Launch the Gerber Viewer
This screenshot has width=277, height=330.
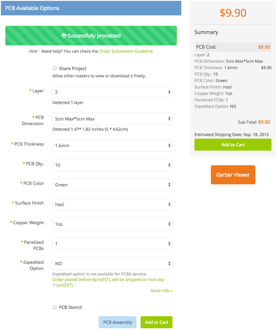click(233, 175)
